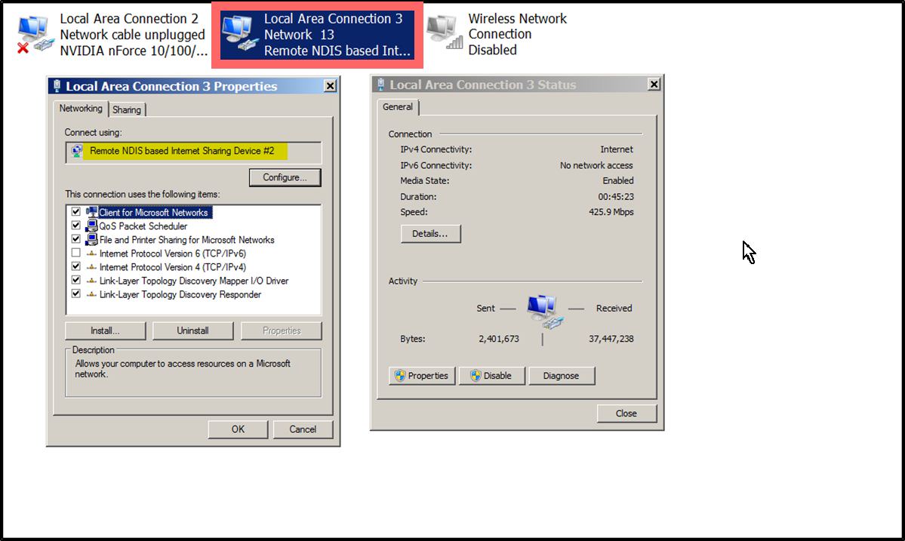Click the 'Network 13' text under Connection 3
This screenshot has width=905, height=541.
pyautogui.click(x=299, y=35)
